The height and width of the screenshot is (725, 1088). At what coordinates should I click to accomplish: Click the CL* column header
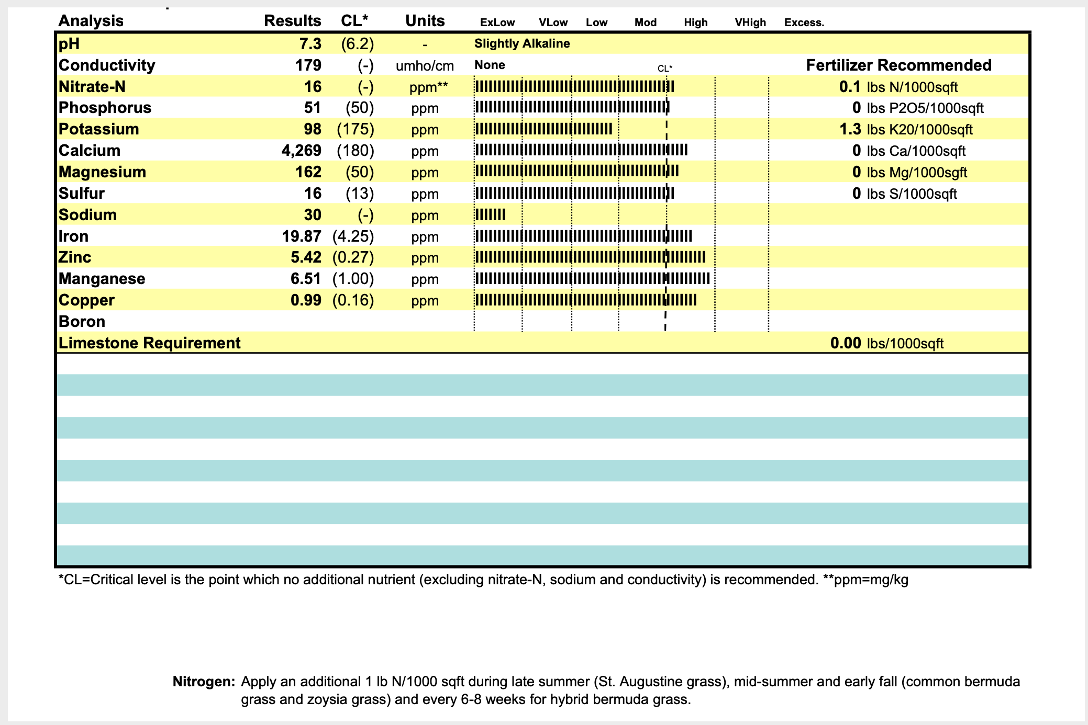coord(354,21)
